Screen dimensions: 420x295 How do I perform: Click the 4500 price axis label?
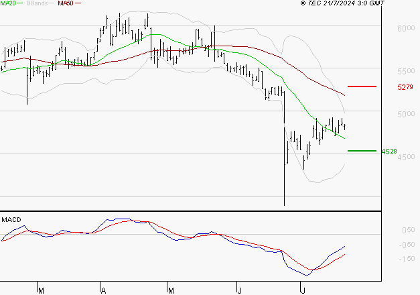coord(406,157)
